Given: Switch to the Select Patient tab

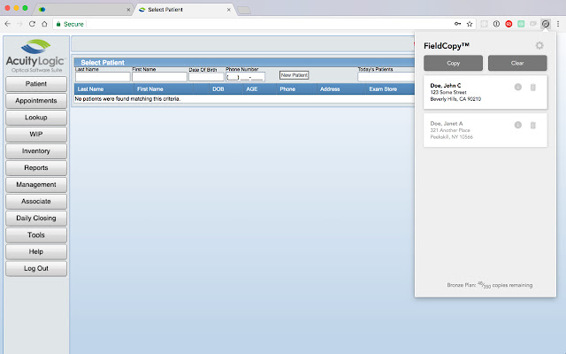Looking at the screenshot, I should click(x=185, y=10).
